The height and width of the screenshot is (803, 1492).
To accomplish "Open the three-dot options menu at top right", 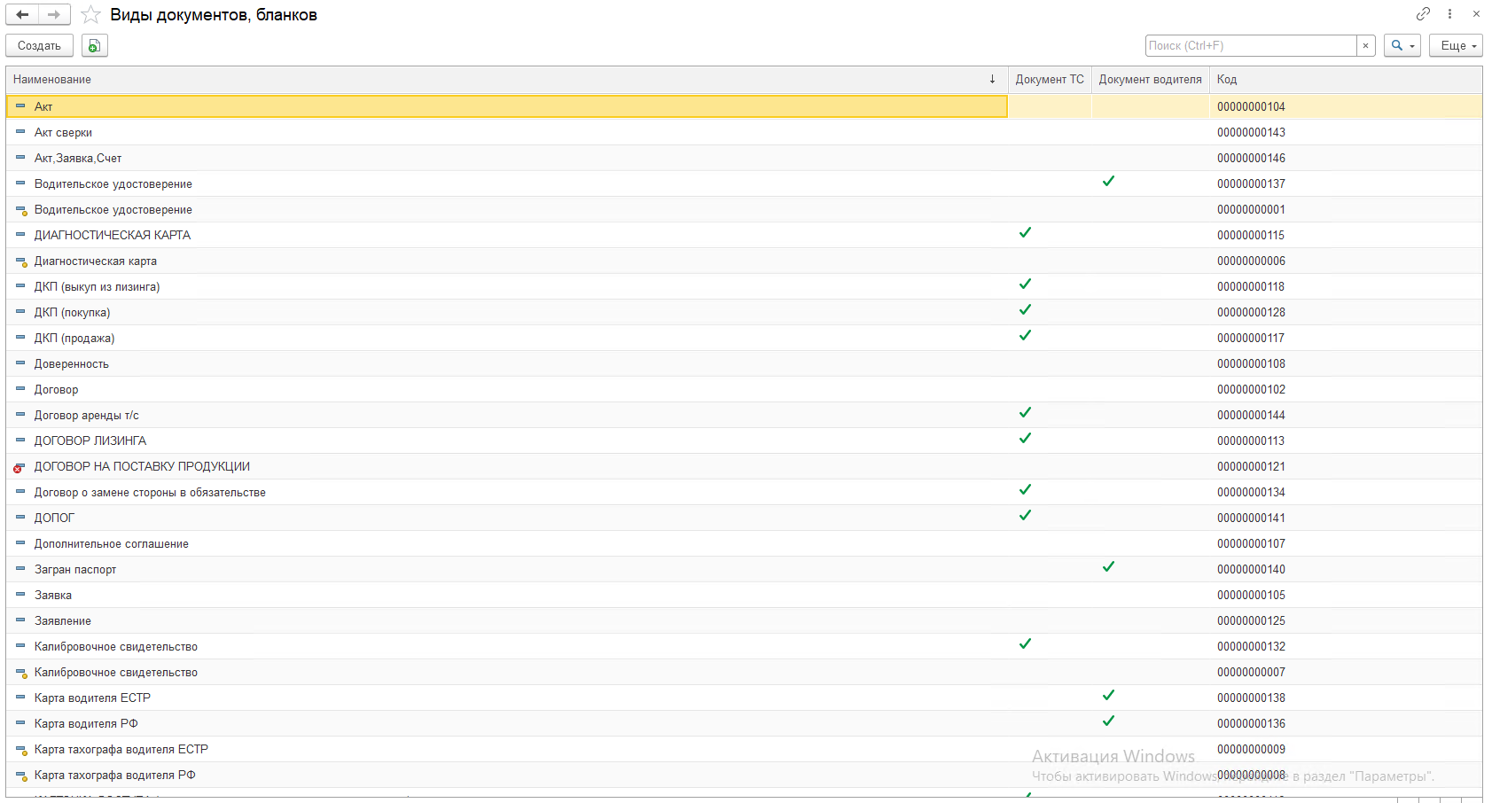I will click(x=1449, y=14).
